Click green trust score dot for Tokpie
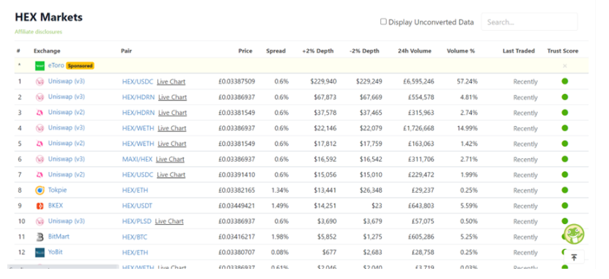The width and height of the screenshot is (609, 279). (565, 190)
